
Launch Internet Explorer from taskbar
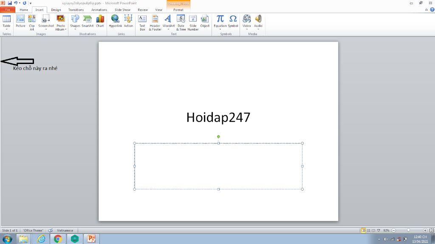[41, 239]
